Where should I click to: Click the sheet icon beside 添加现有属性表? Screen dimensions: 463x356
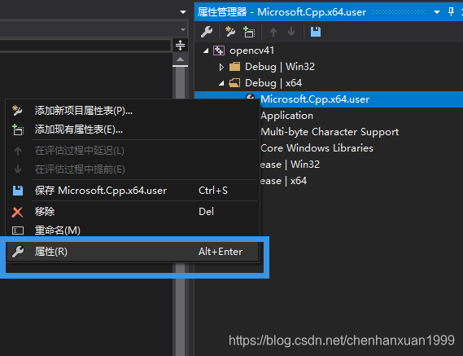tap(18, 130)
